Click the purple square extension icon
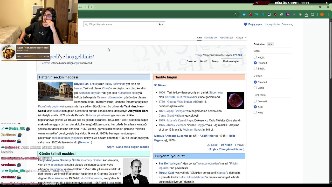This screenshot has width=332, height=187. pos(288,15)
